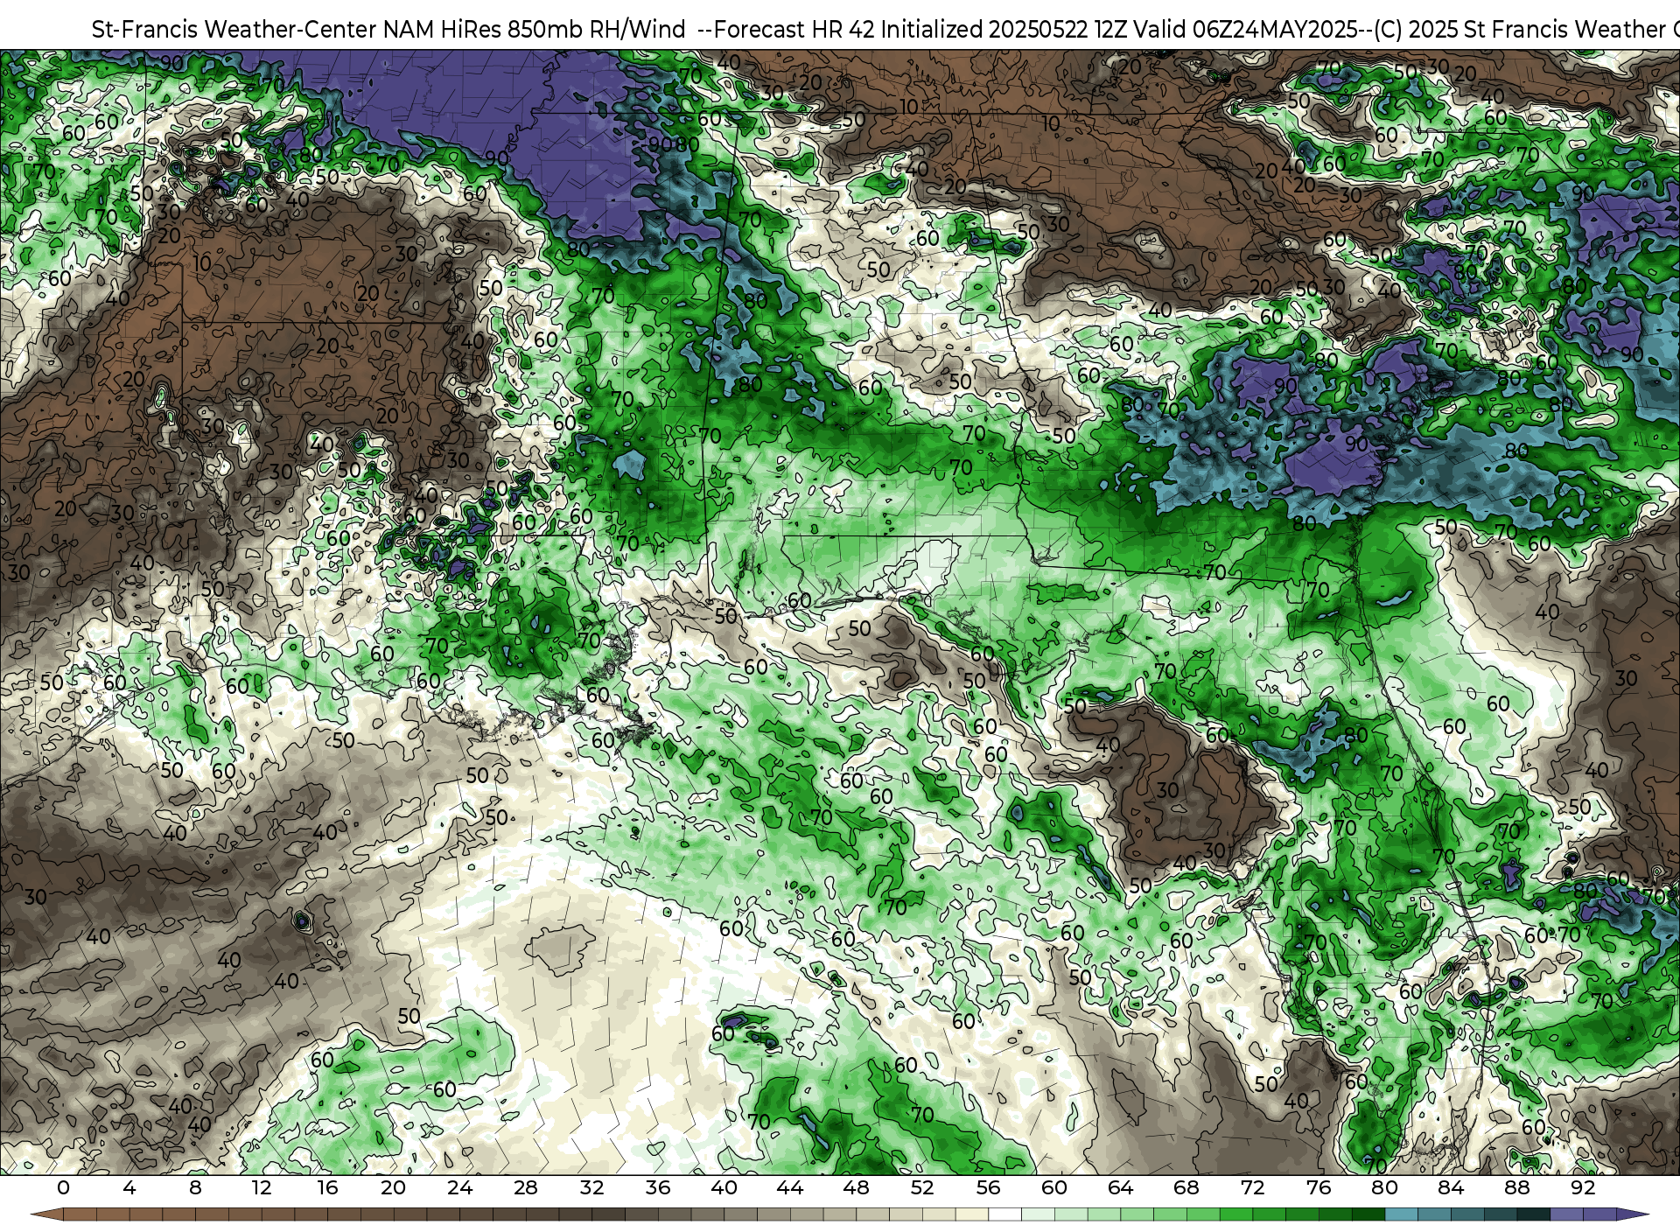Click the colorbar tick label '56'

pyautogui.click(x=988, y=1188)
